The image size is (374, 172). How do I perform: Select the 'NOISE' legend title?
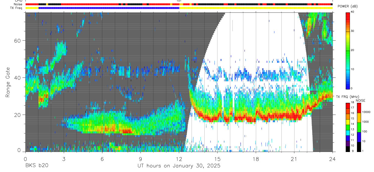(361, 100)
